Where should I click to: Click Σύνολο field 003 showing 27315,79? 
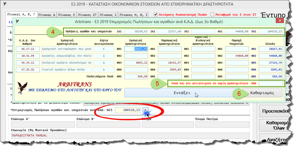click(271, 63)
